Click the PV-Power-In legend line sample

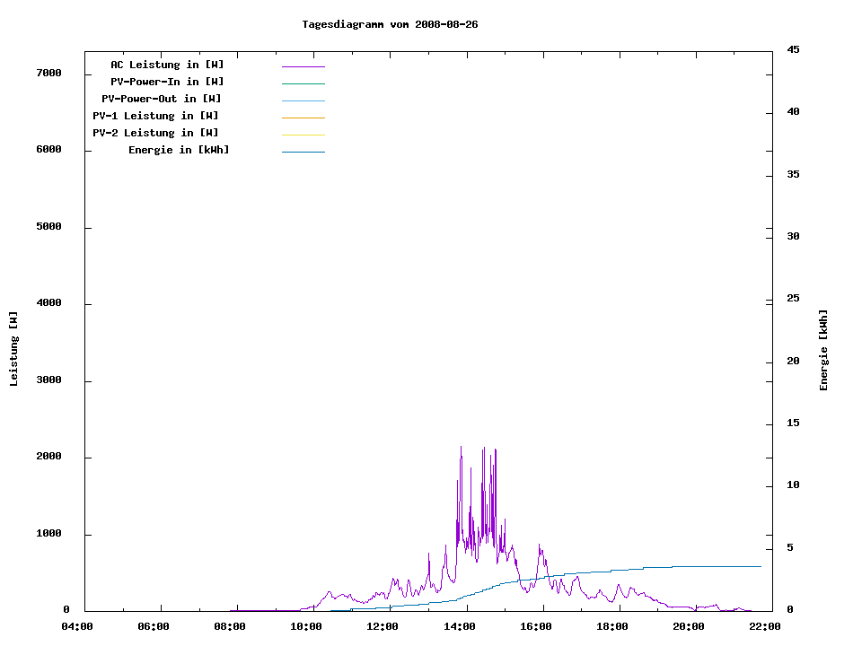click(x=303, y=83)
